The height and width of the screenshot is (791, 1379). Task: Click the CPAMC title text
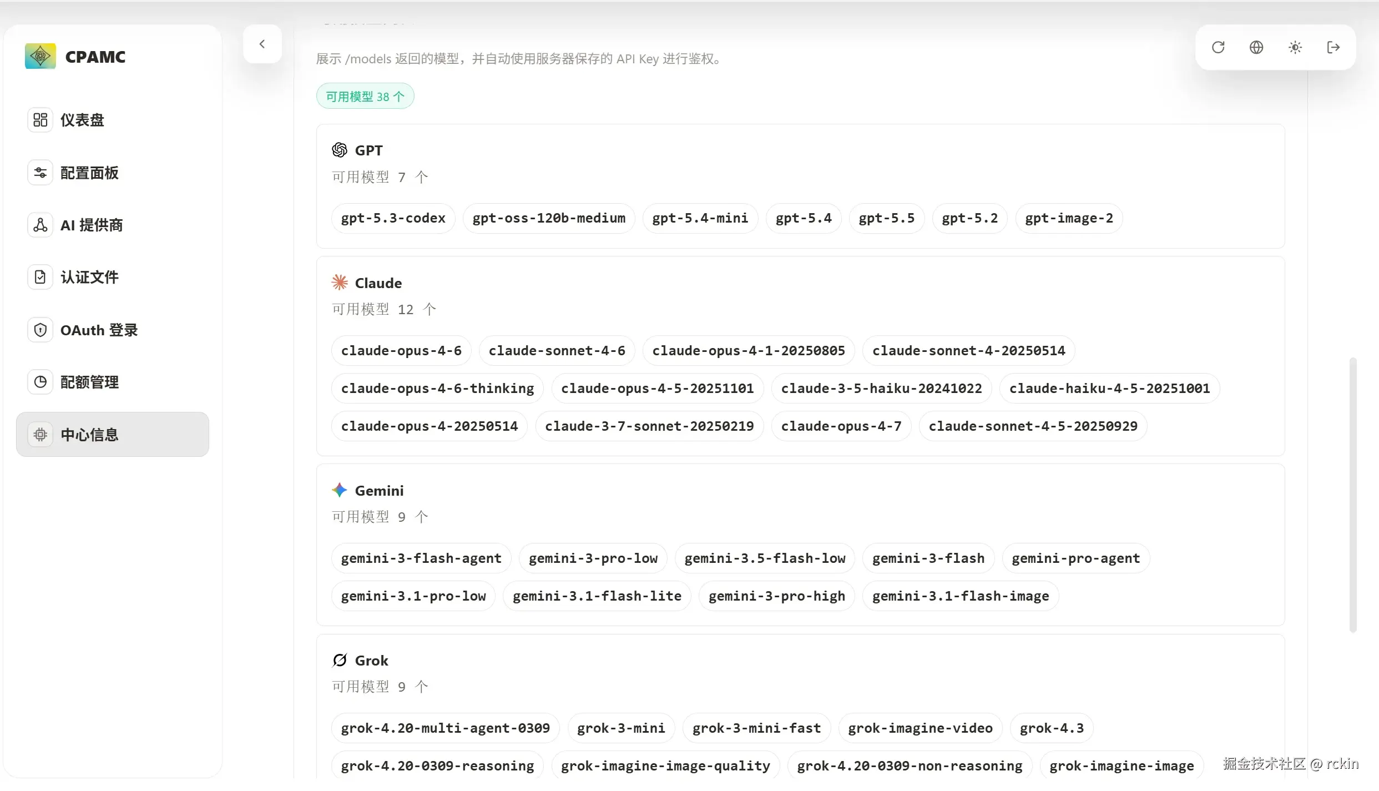pos(95,57)
